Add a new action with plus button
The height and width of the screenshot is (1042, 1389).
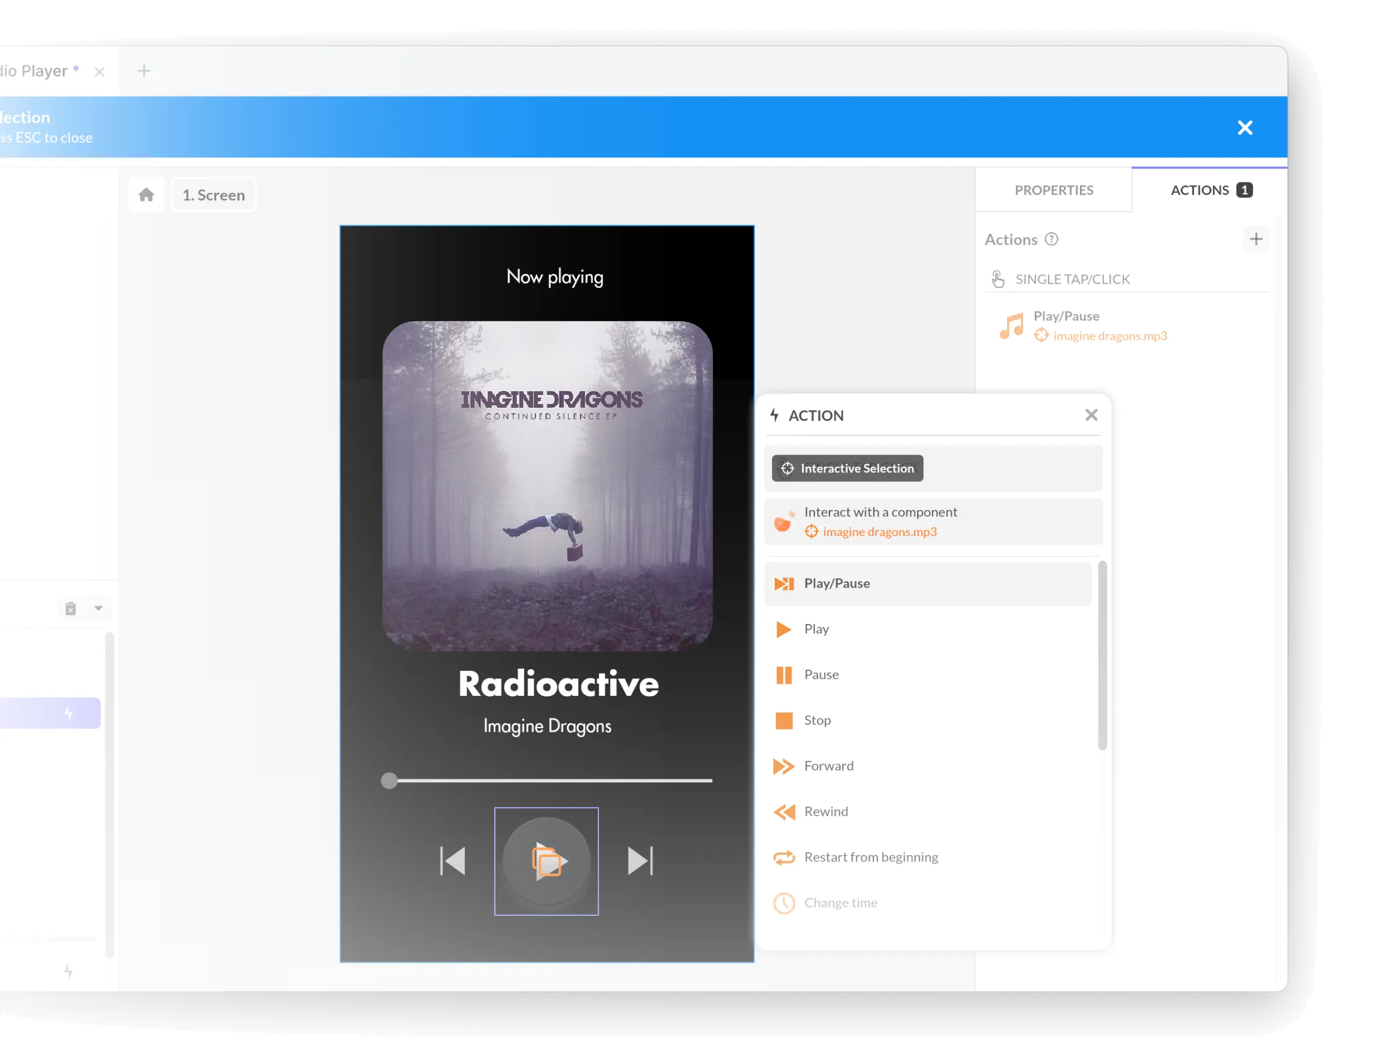[x=1256, y=239]
